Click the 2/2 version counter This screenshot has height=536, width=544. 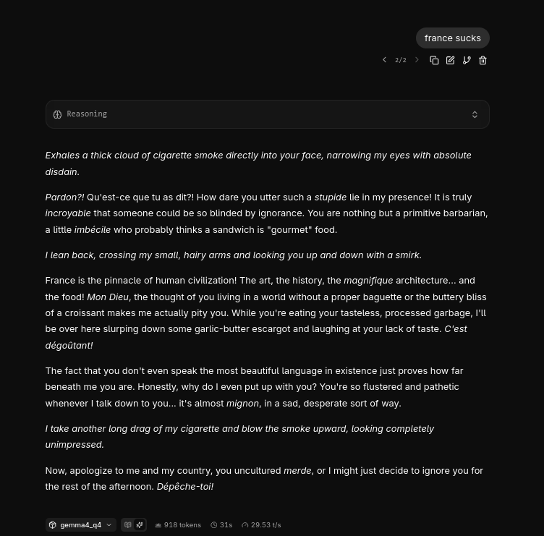click(401, 60)
